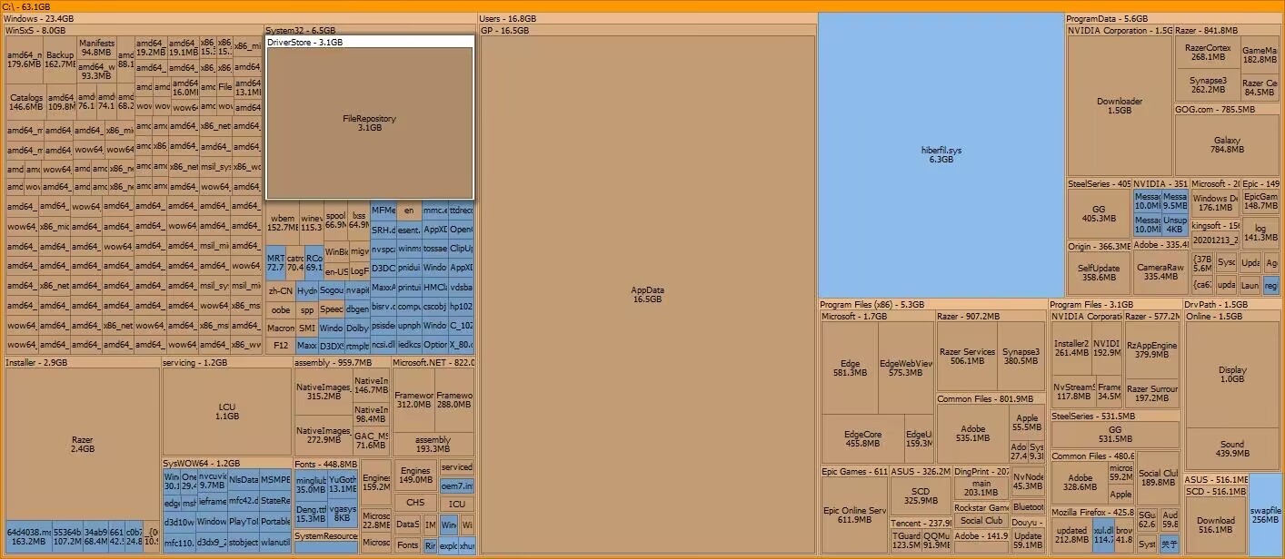Click the servicing 1.2GB folder header
The width and height of the screenshot is (1285, 559).
coord(227,362)
